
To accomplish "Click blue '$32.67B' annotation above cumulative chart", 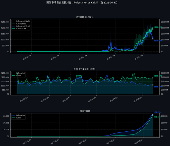I will click(x=157, y=112).
